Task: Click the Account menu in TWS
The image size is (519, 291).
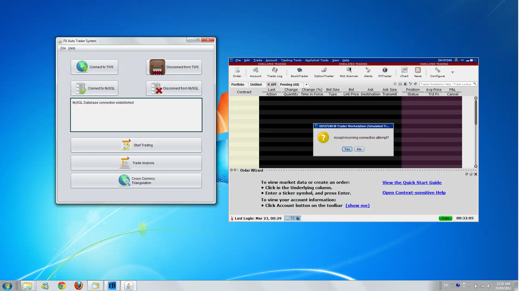Action: (271, 60)
